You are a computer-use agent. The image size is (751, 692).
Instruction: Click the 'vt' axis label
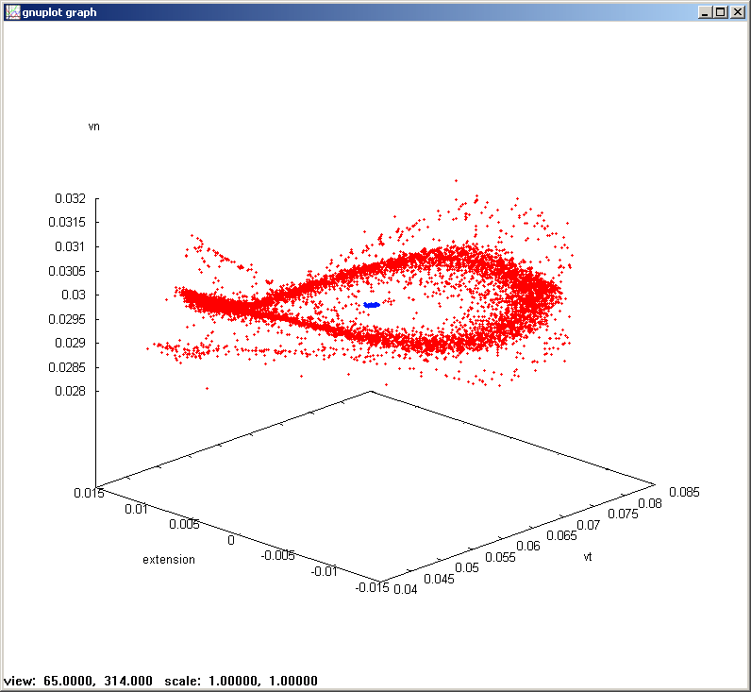coord(588,556)
